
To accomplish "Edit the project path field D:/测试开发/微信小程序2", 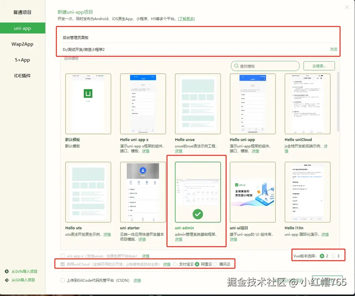I will click(195, 49).
